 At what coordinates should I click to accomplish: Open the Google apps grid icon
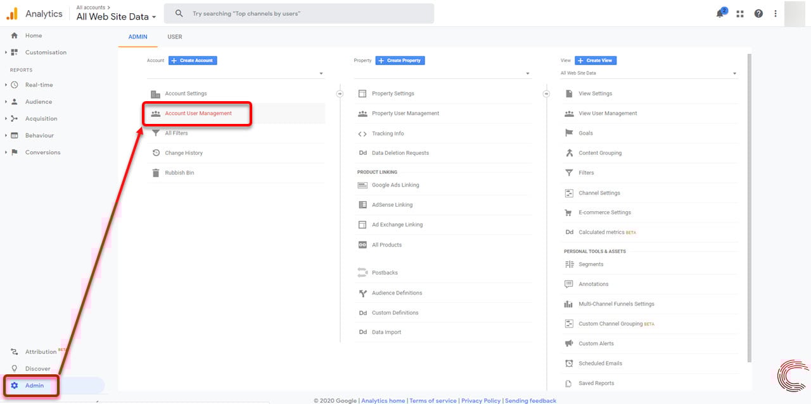click(x=739, y=14)
